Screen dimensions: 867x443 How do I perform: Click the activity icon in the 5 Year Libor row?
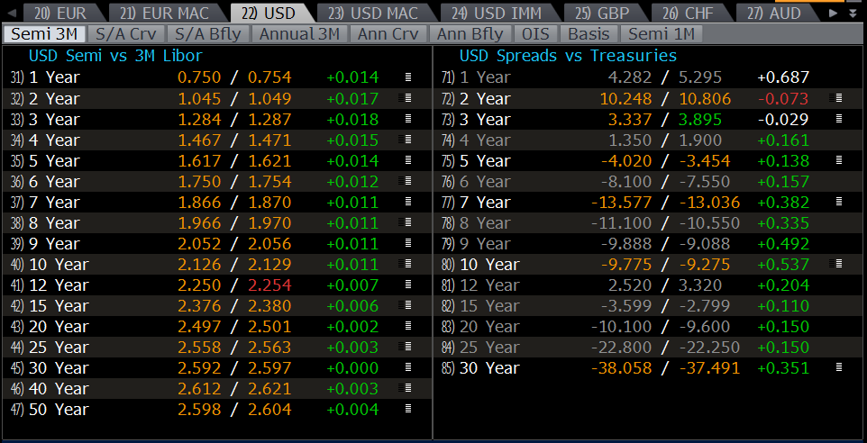(408, 160)
